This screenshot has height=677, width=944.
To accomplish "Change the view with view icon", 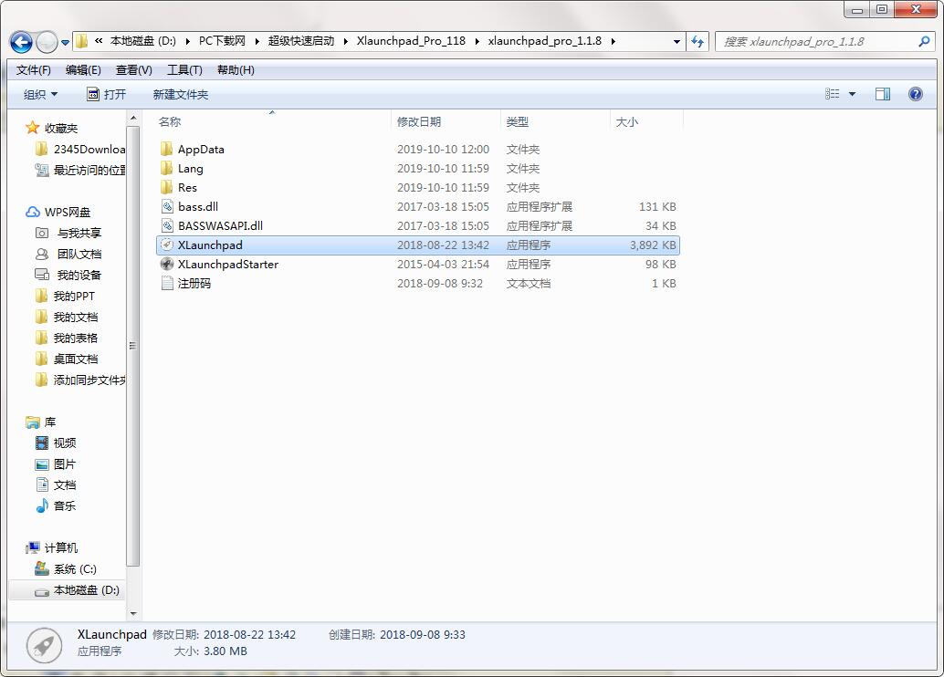I will point(832,94).
